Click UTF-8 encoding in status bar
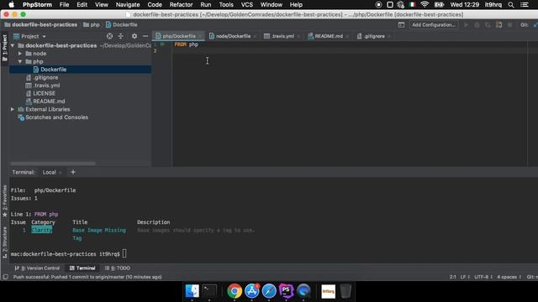Viewport: 538px width, 302px height. tap(483, 277)
